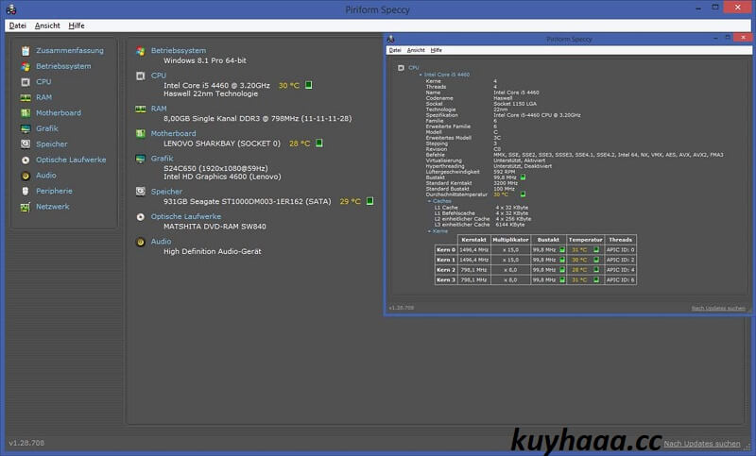Select the Grafik sidebar icon

tap(26, 128)
